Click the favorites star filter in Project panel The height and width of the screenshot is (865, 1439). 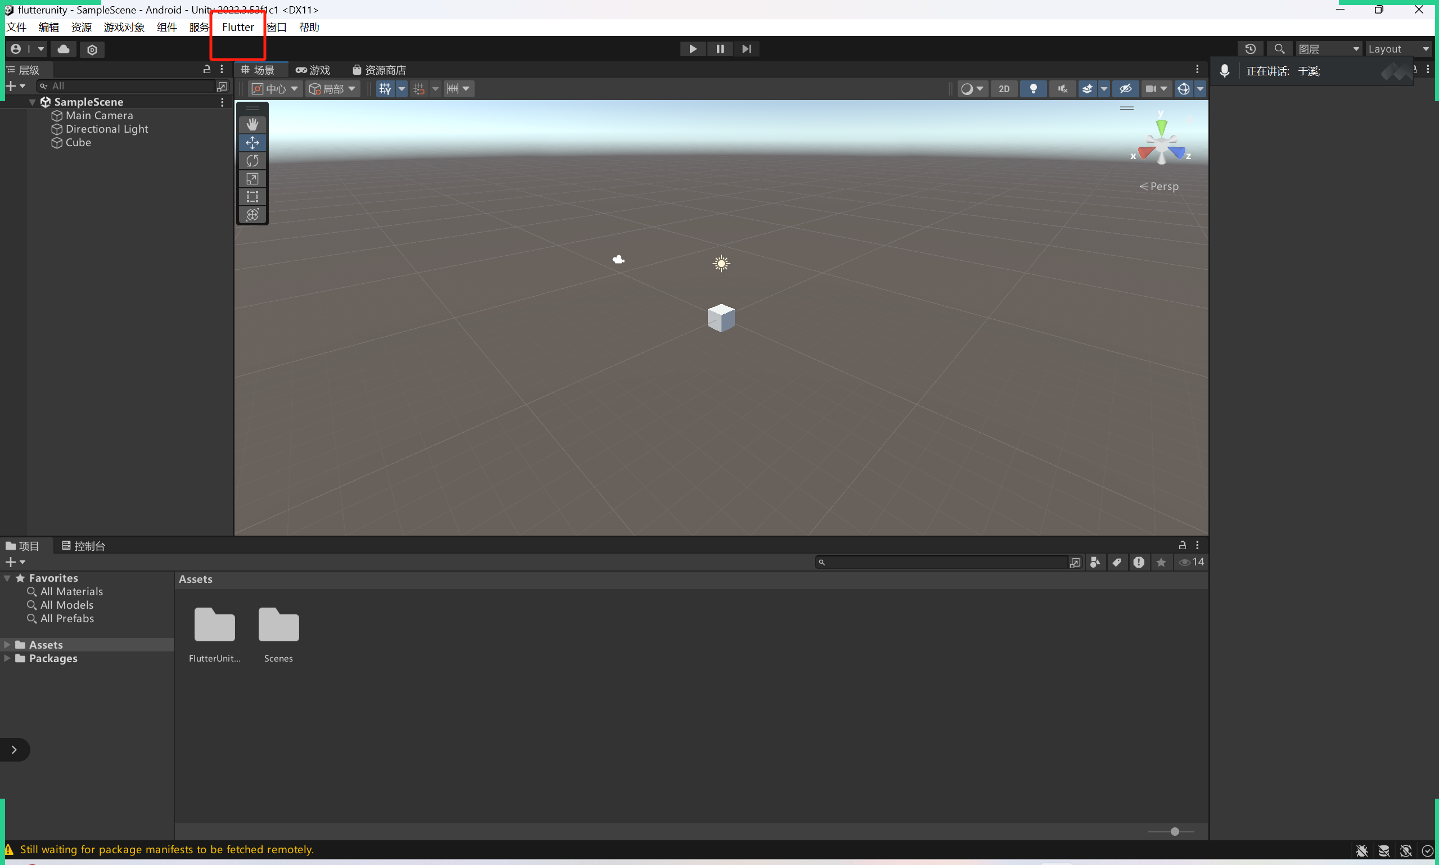1161,562
